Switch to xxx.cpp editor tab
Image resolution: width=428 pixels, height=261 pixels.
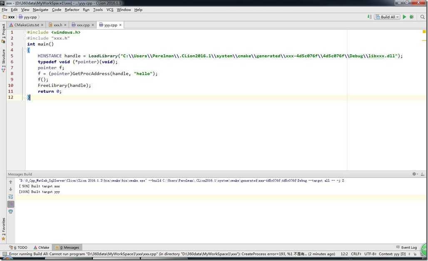coord(83,25)
